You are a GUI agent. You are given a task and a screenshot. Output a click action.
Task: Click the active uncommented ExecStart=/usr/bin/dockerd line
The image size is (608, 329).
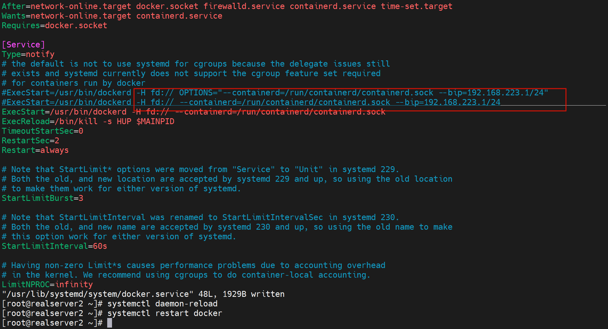click(193, 112)
